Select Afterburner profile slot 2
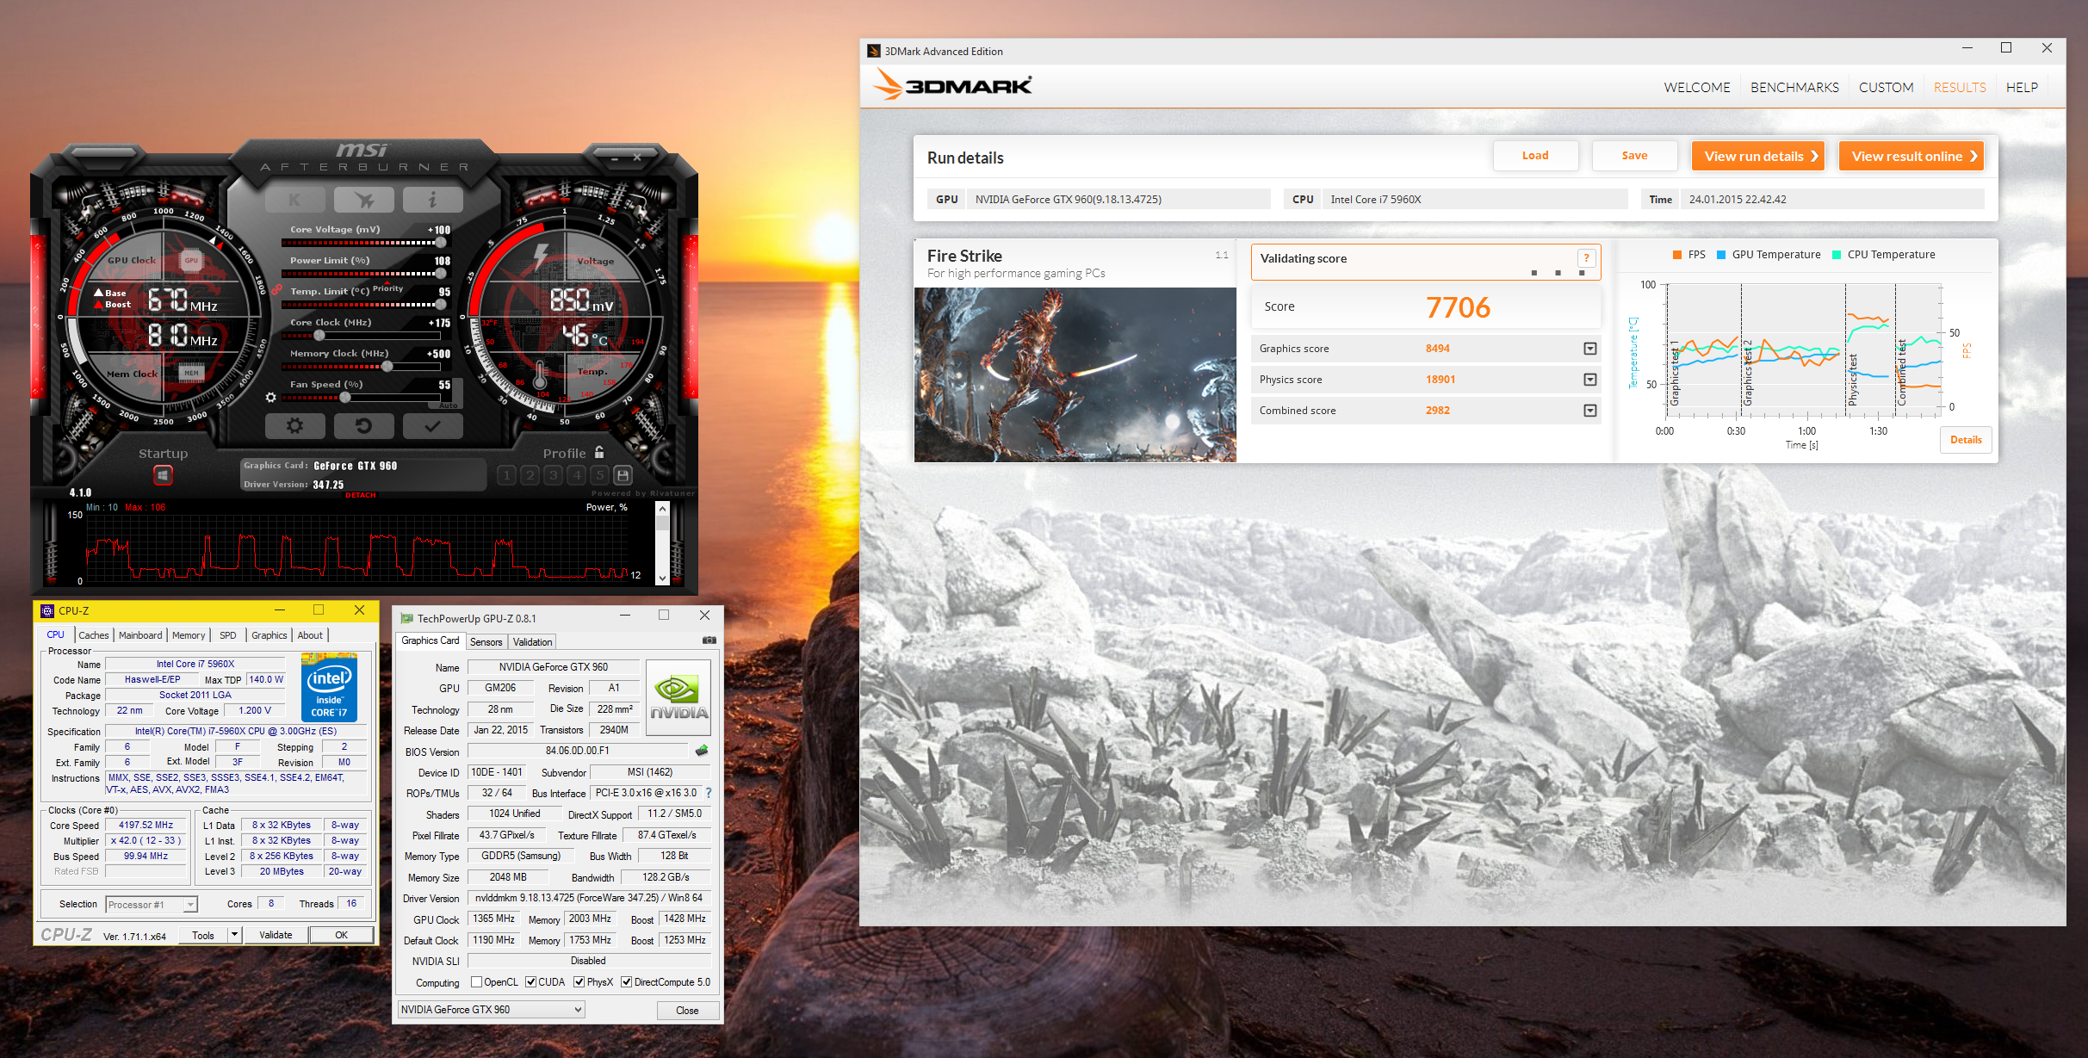2088x1058 pixels. click(530, 474)
